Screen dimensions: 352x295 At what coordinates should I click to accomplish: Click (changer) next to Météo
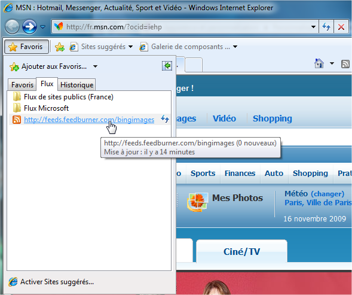[327, 194]
